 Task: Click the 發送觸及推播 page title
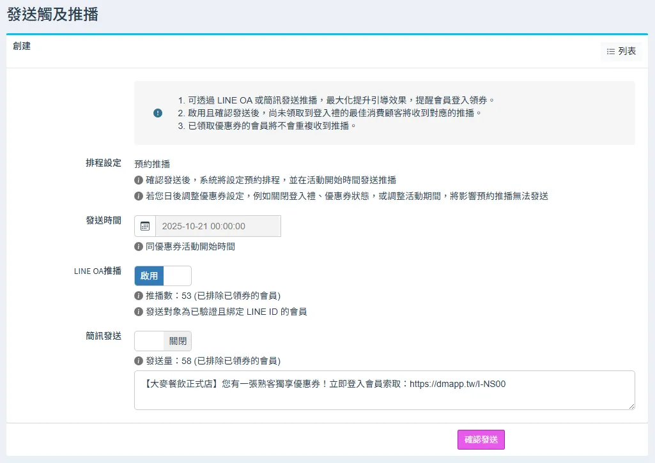tap(52, 14)
